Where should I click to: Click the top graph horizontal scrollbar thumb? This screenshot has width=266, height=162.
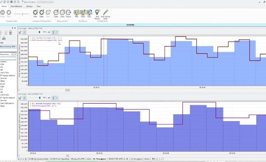click(67, 90)
